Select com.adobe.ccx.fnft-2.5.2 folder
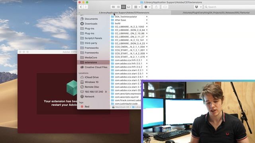The image size is (255, 143). tap(128, 67)
